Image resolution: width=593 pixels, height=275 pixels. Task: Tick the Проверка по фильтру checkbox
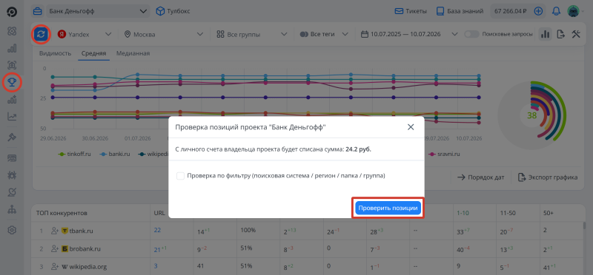point(180,176)
